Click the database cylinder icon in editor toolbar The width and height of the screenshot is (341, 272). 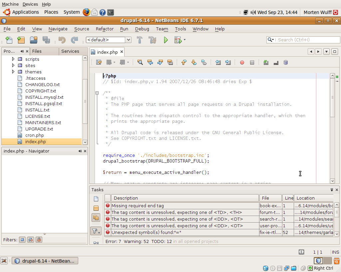coord(286,62)
